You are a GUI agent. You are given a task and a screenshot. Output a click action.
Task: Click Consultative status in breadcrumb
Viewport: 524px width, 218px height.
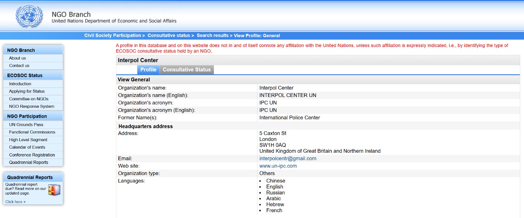(x=169, y=36)
